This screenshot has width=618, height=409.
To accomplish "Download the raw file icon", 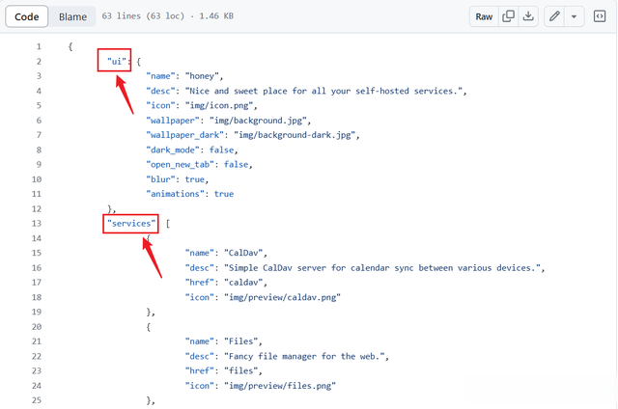I will click(x=528, y=16).
